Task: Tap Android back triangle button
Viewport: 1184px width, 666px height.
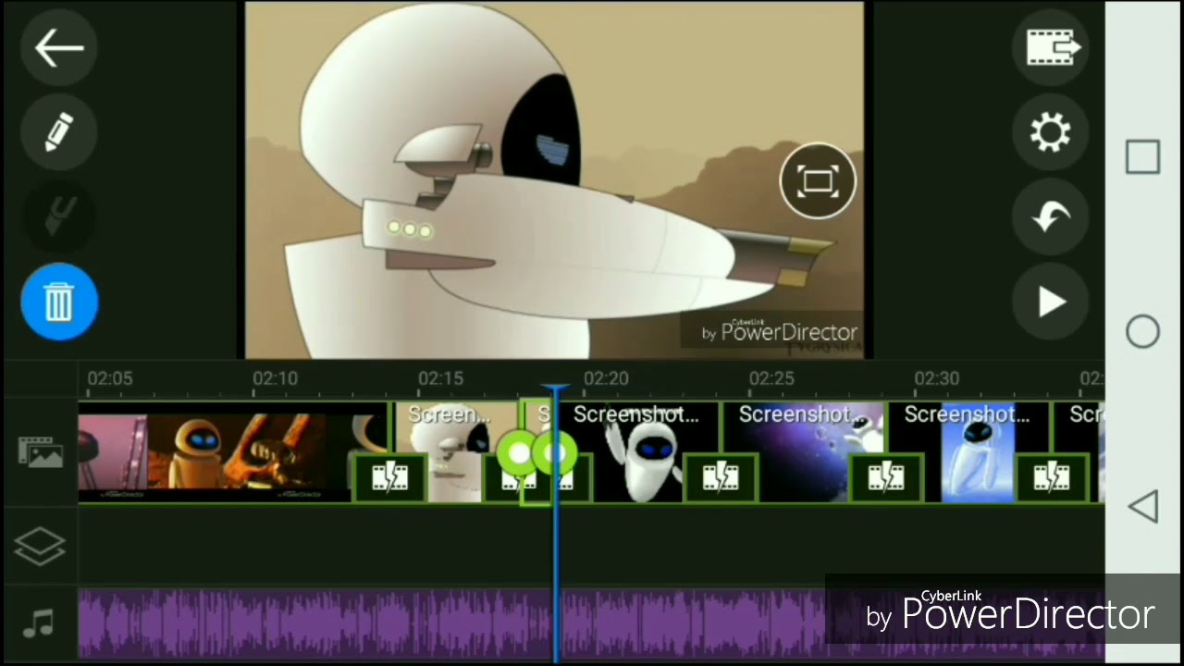Action: tap(1142, 506)
